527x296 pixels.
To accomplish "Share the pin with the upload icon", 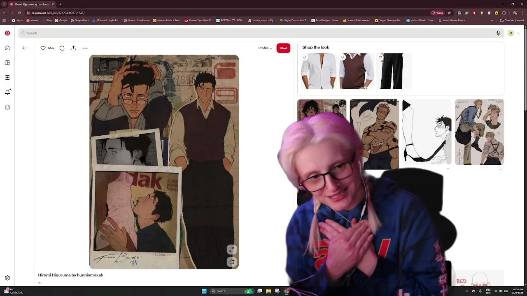I will (73, 48).
